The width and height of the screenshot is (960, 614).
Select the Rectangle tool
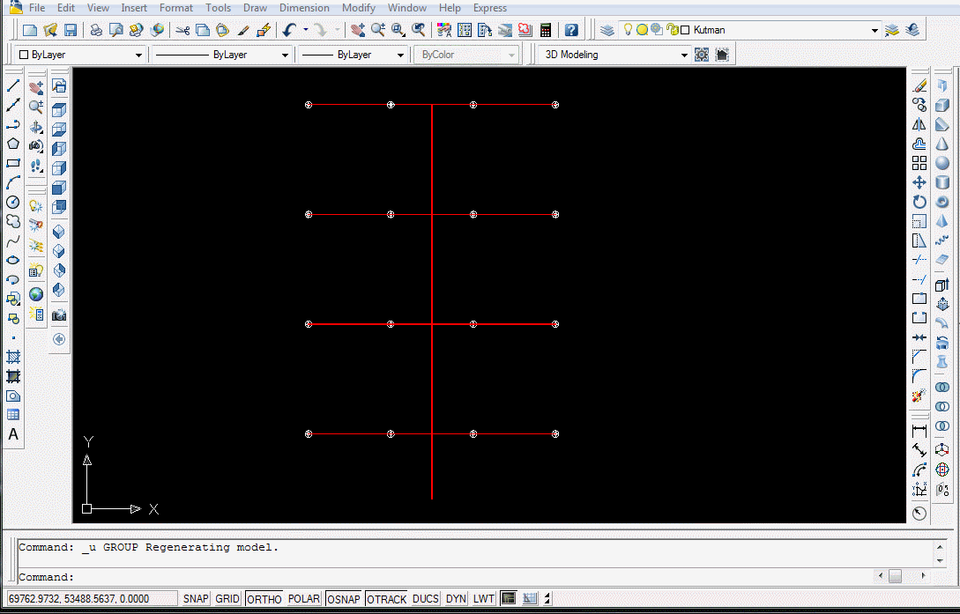[12, 163]
